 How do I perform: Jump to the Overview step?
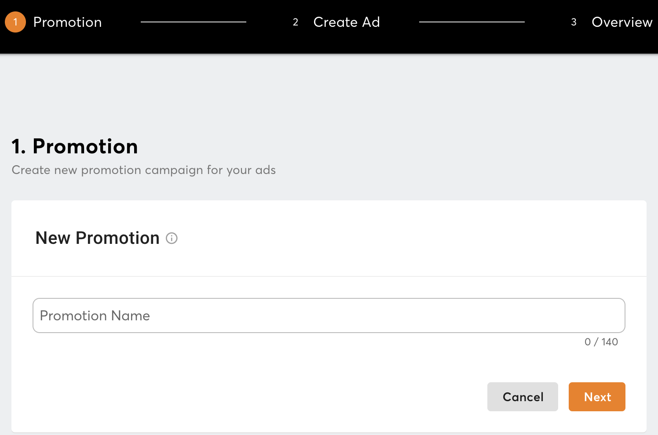tap(622, 22)
